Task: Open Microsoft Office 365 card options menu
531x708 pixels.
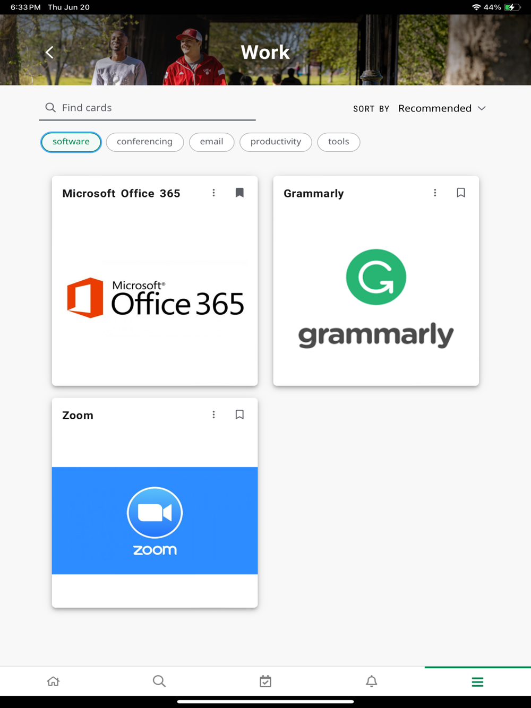Action: pos(213,193)
